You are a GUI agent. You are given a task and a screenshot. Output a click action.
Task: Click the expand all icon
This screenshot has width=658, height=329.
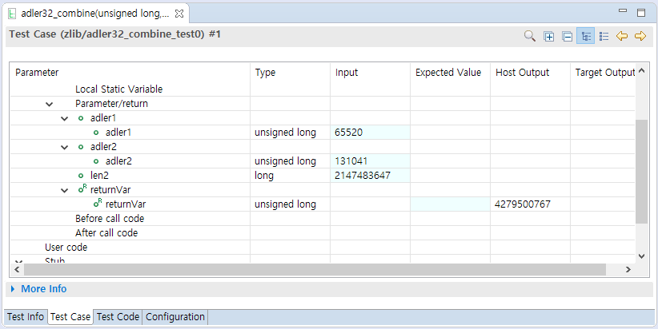click(x=548, y=36)
